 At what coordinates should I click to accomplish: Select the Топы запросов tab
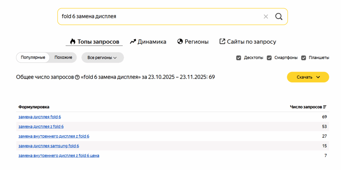tap(94, 42)
